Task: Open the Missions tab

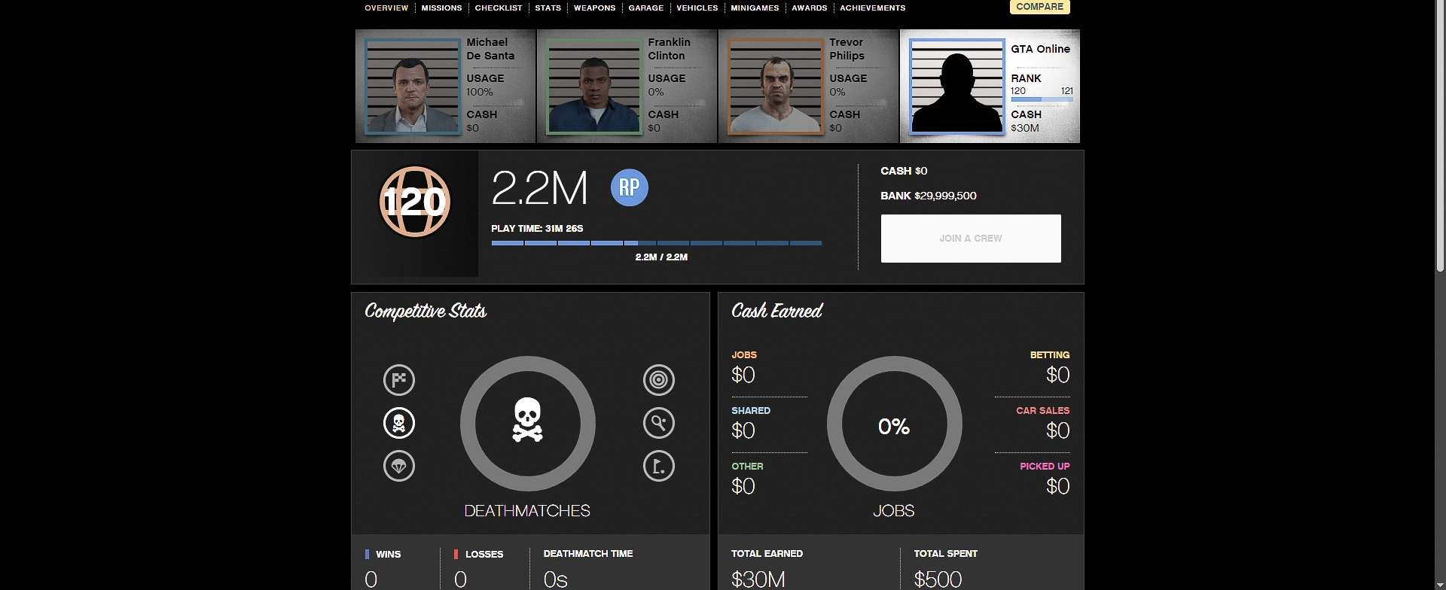Action: [x=441, y=8]
